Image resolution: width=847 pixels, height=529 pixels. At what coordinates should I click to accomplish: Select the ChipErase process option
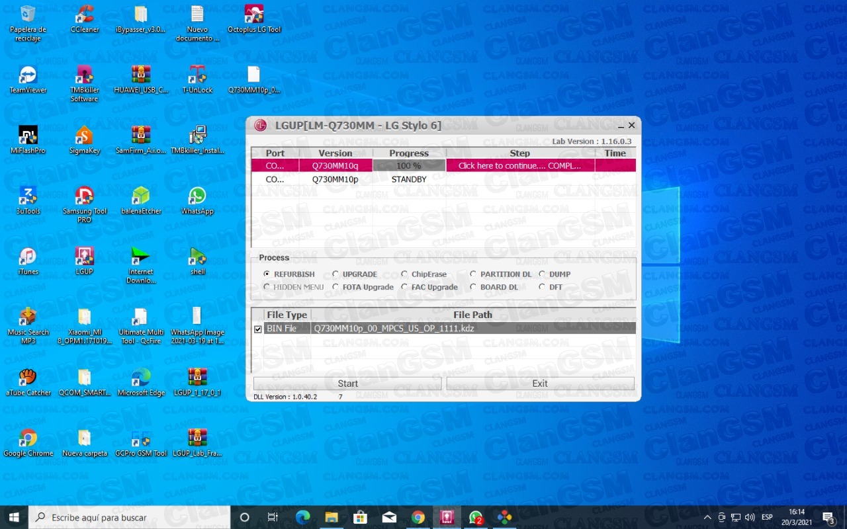point(424,274)
